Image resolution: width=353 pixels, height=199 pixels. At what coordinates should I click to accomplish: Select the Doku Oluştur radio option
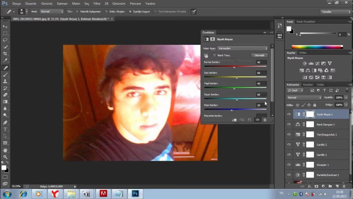pos(107,11)
